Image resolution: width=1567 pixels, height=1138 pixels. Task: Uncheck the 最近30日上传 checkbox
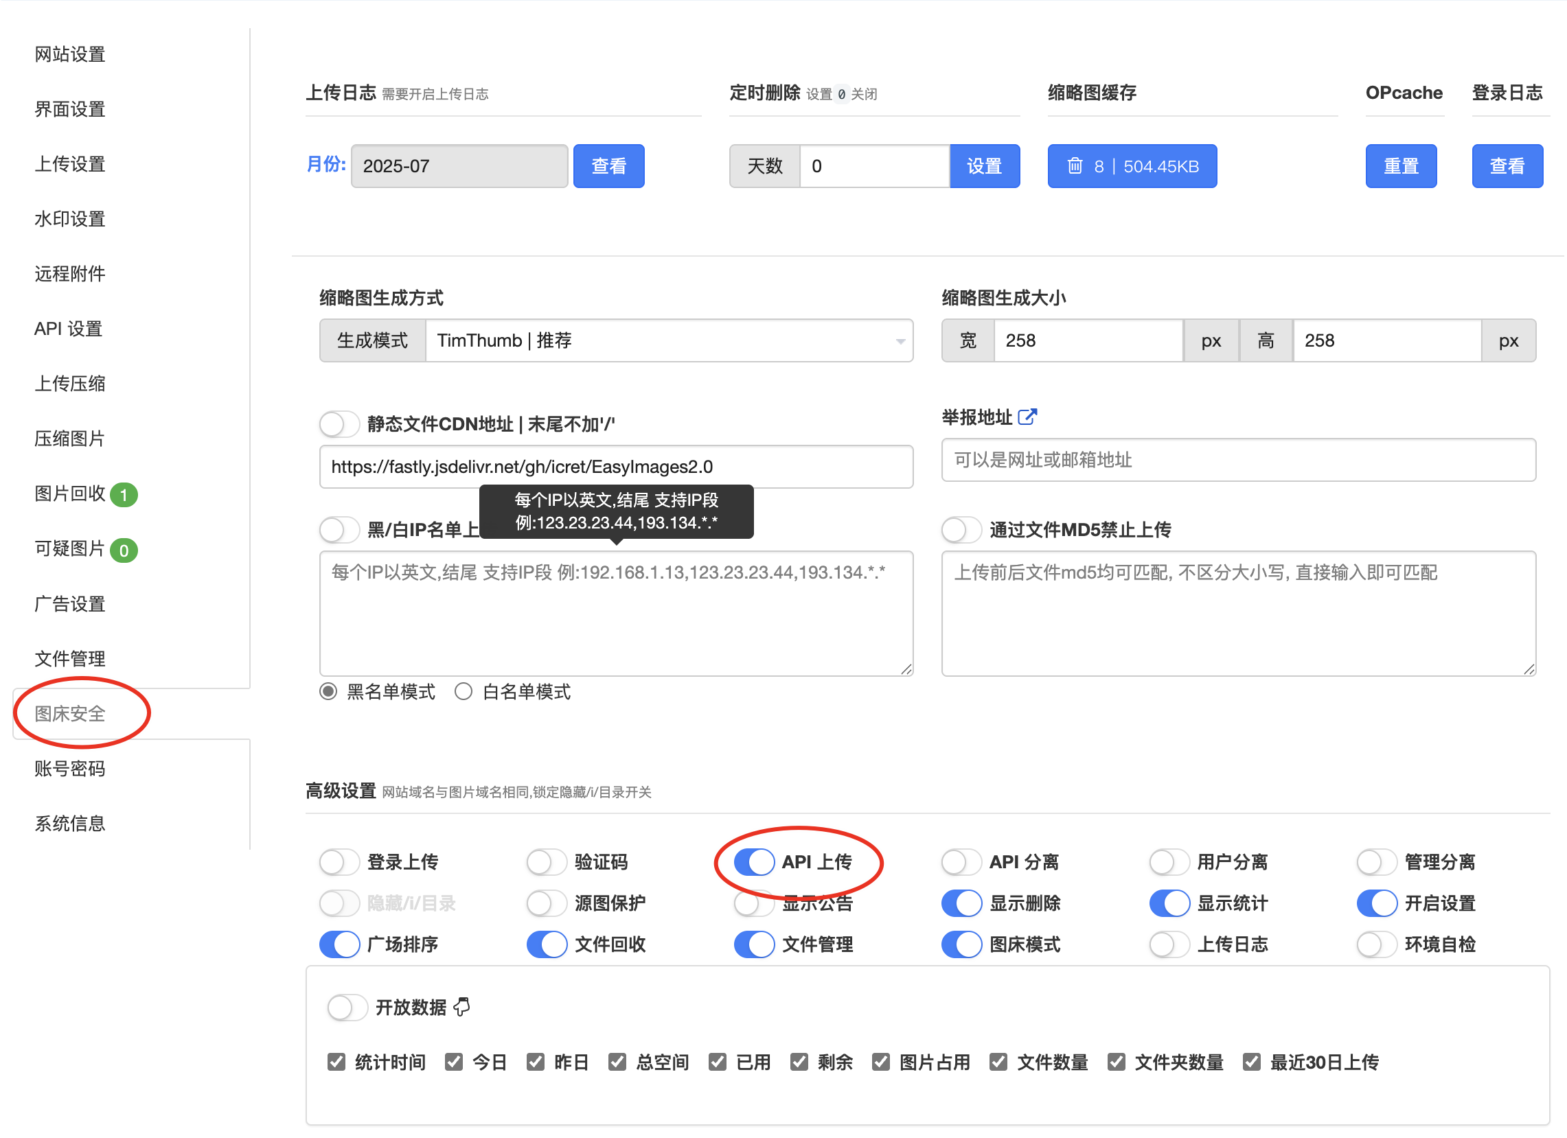(1253, 1062)
